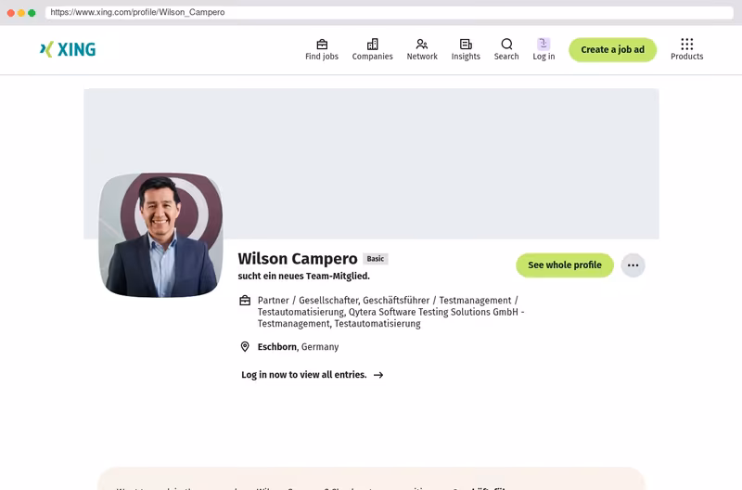Open Products grid icon
The height and width of the screenshot is (490, 742).
(686, 44)
